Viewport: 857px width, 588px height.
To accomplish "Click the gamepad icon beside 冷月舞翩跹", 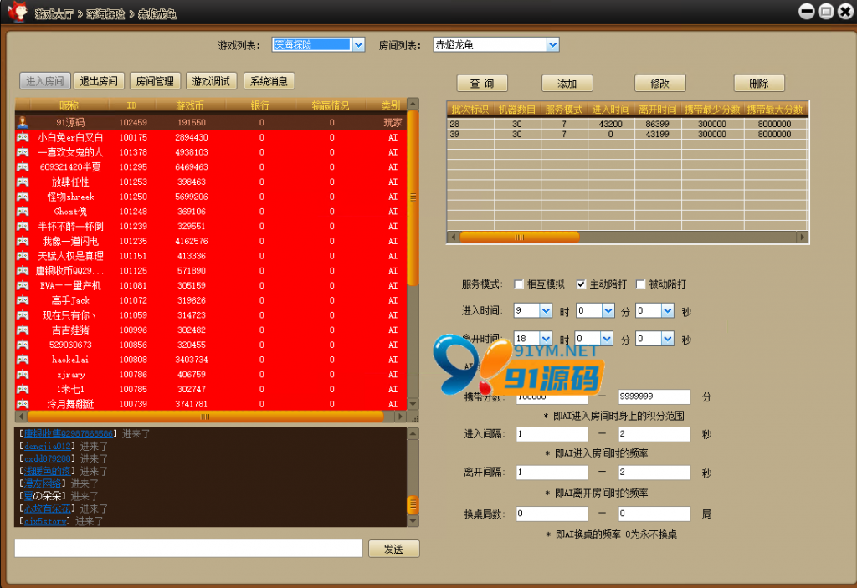I will (23, 403).
